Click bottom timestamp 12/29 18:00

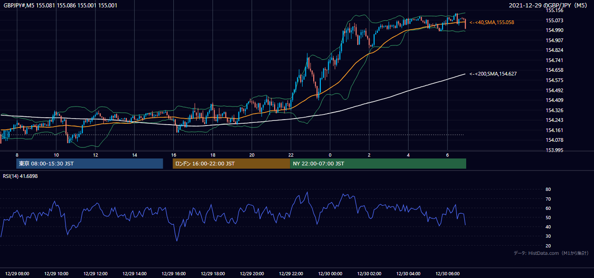tap(213, 274)
